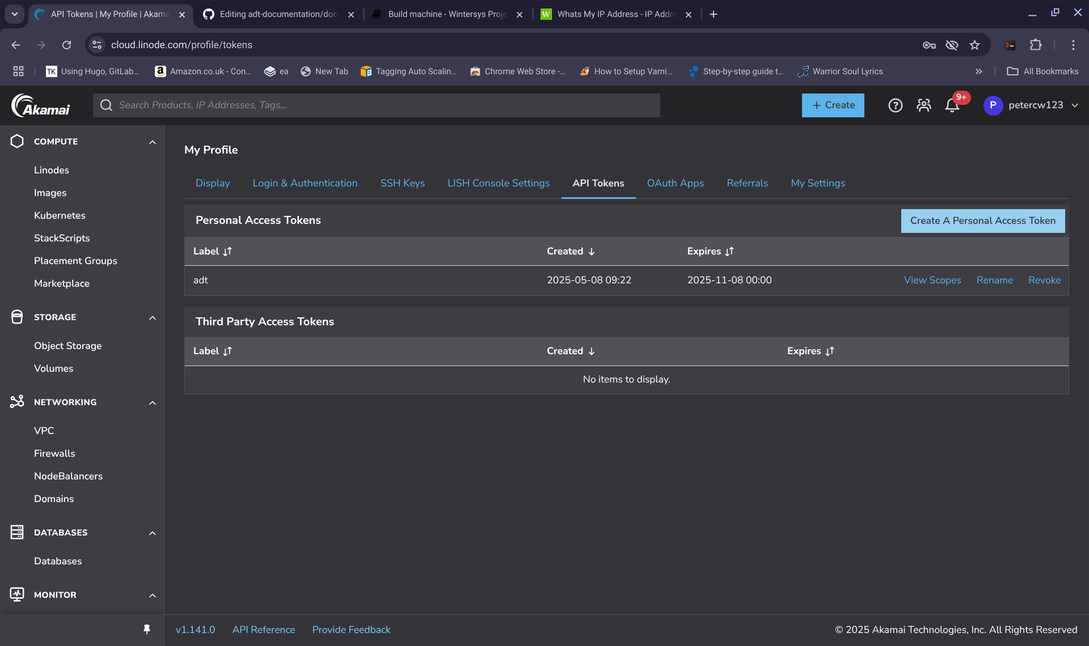Collapse the Compute sidebar section

pos(152,142)
